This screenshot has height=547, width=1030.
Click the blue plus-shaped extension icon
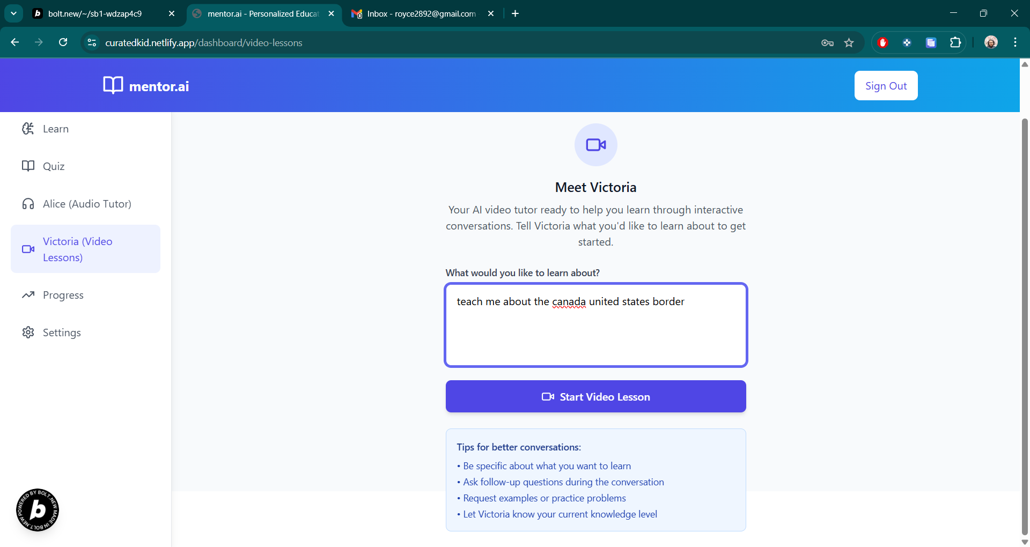[x=907, y=42]
